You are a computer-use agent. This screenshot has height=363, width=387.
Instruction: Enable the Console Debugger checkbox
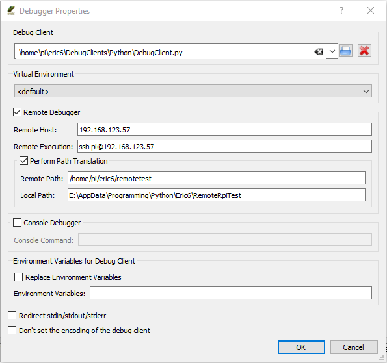coord(17,223)
